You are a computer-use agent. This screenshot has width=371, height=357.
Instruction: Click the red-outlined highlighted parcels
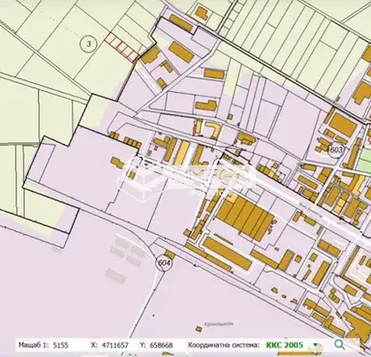[121, 47]
